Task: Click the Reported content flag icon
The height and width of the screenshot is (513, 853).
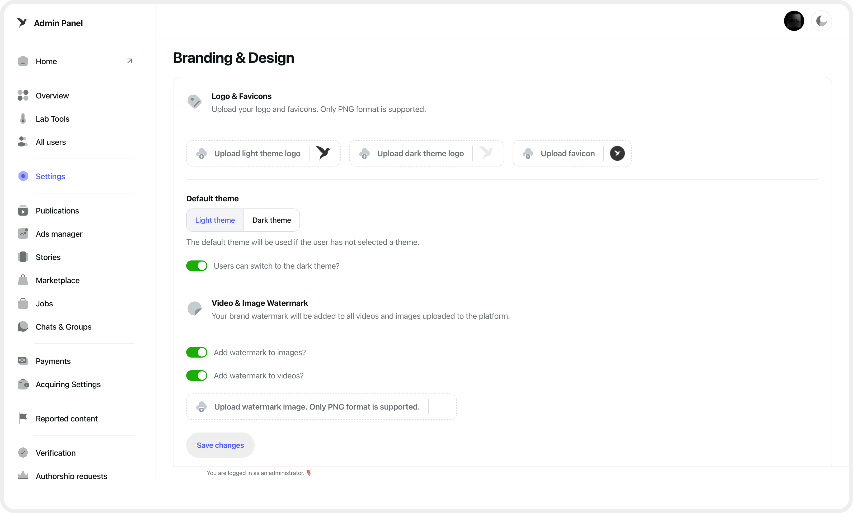Action: (x=23, y=418)
